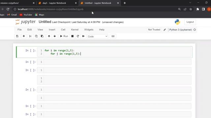
Task: Open the Code cell type dropdown
Action: click(x=98, y=36)
